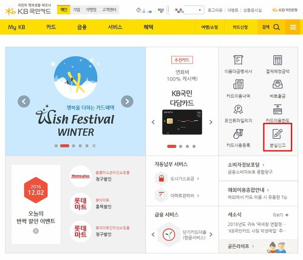Click the 롯데마트인터넷쇼핑몰 circle logo
The width and height of the screenshot is (303, 260).
(80, 232)
